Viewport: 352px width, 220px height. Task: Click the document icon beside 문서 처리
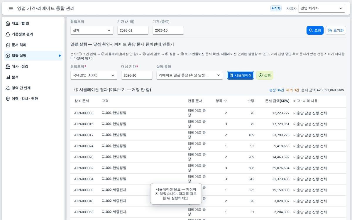pyautogui.click(x=8, y=45)
